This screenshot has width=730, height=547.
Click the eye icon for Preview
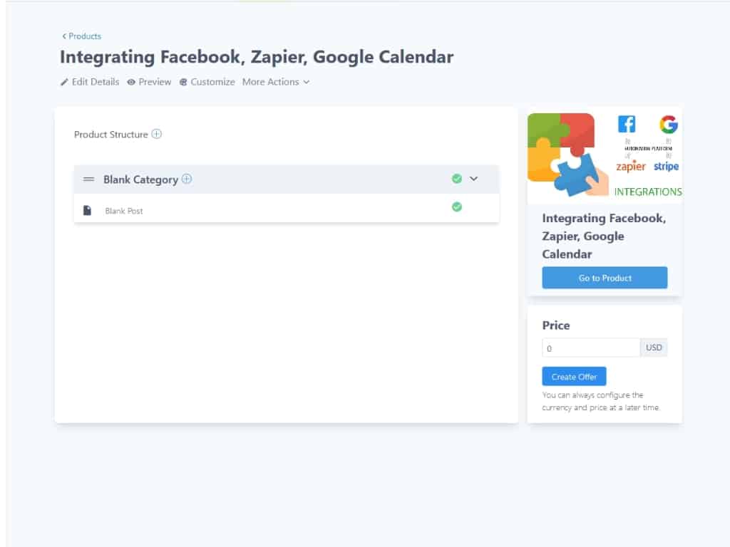131,83
